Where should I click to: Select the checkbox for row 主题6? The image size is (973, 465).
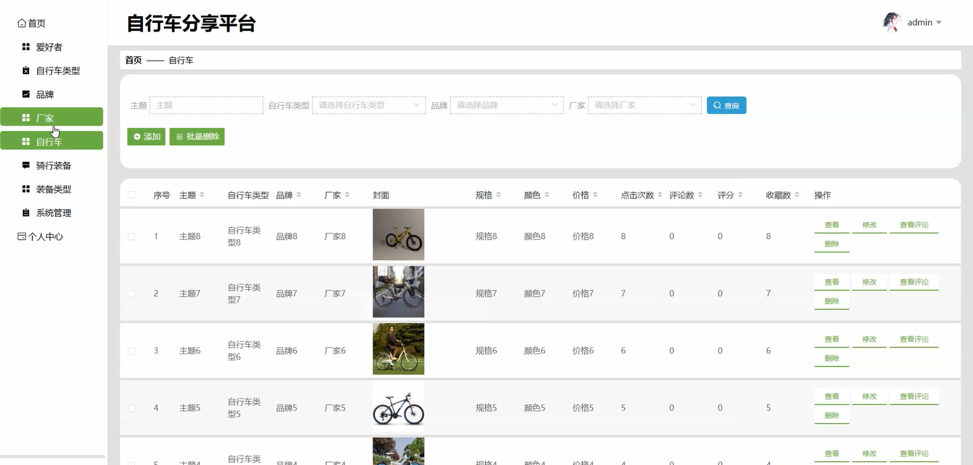[131, 351]
